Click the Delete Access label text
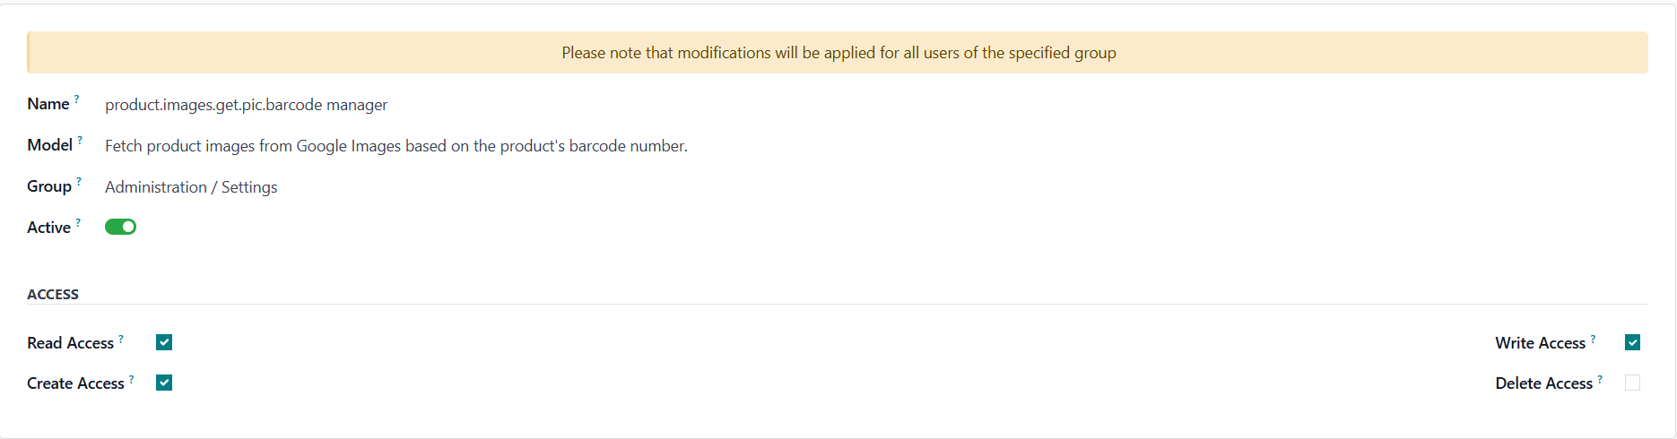This screenshot has width=1677, height=439. [1543, 383]
